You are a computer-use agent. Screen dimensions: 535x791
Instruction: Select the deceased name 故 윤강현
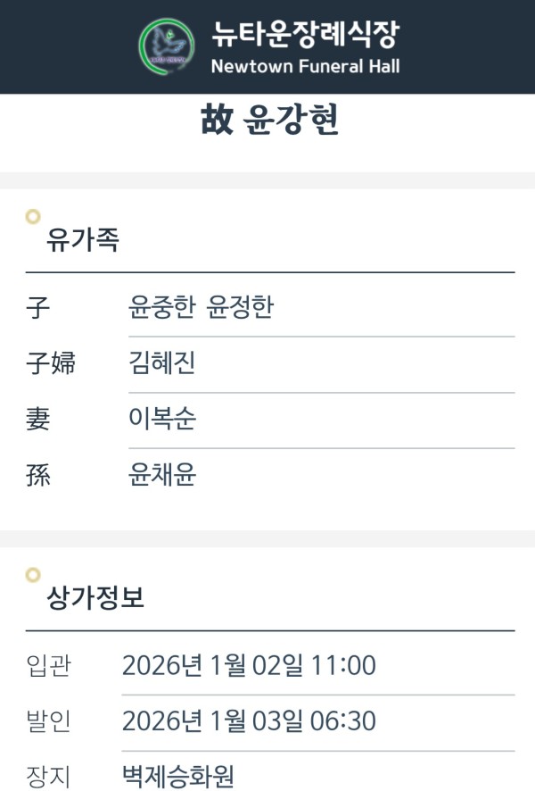coord(269,121)
